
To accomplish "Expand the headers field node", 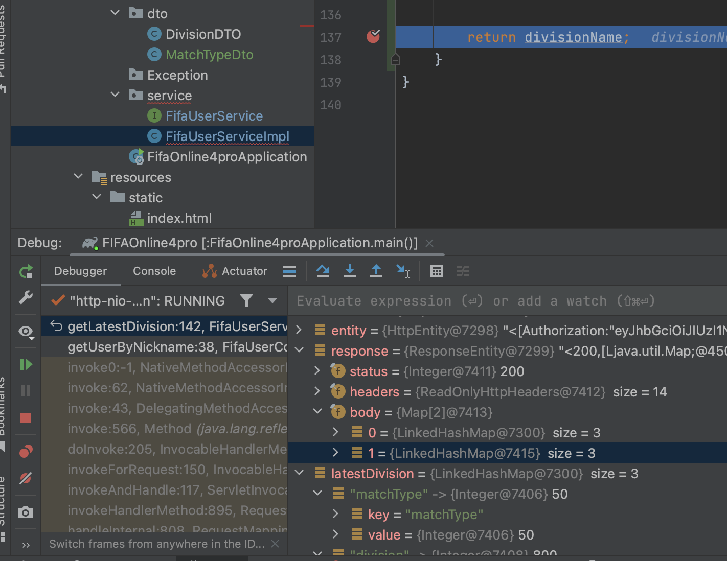I will click(317, 391).
